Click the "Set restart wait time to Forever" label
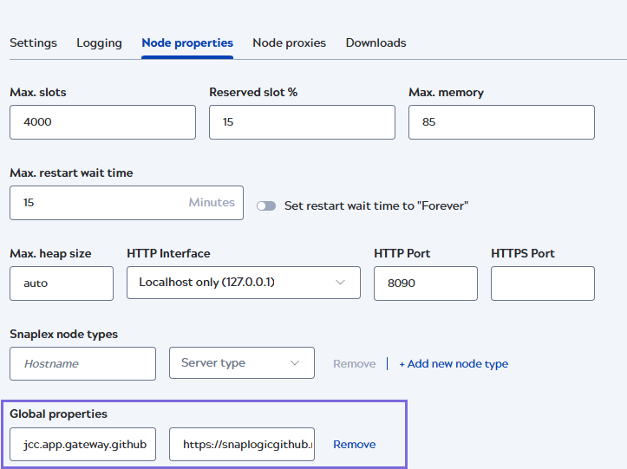This screenshot has width=627, height=469. click(376, 206)
